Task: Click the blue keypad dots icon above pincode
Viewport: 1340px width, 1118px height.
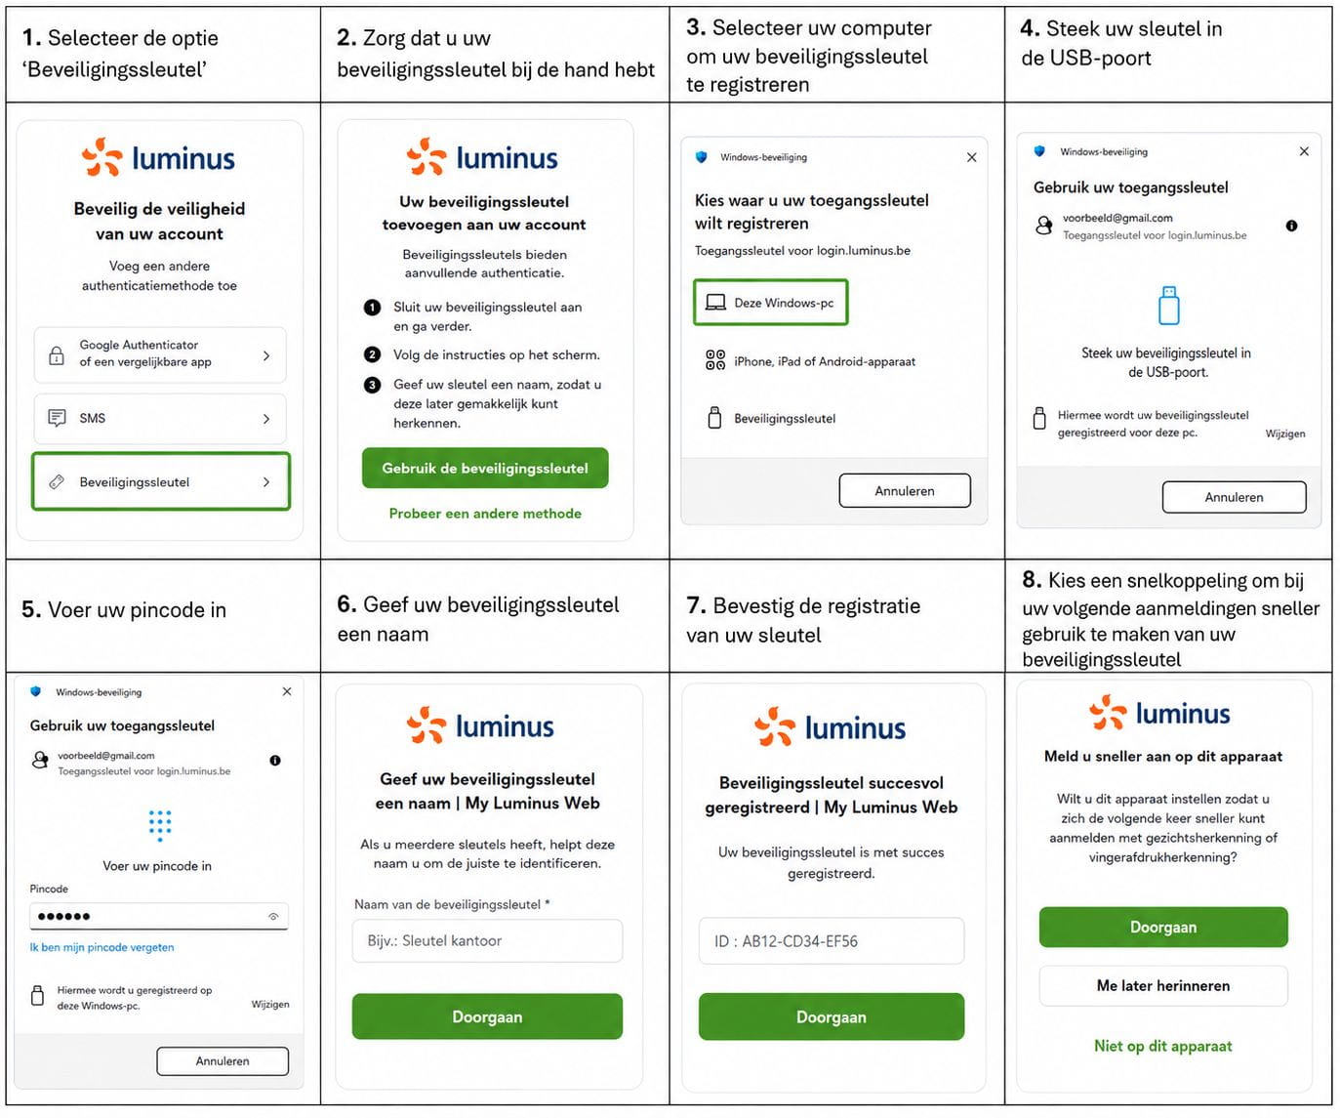Action: [x=160, y=825]
